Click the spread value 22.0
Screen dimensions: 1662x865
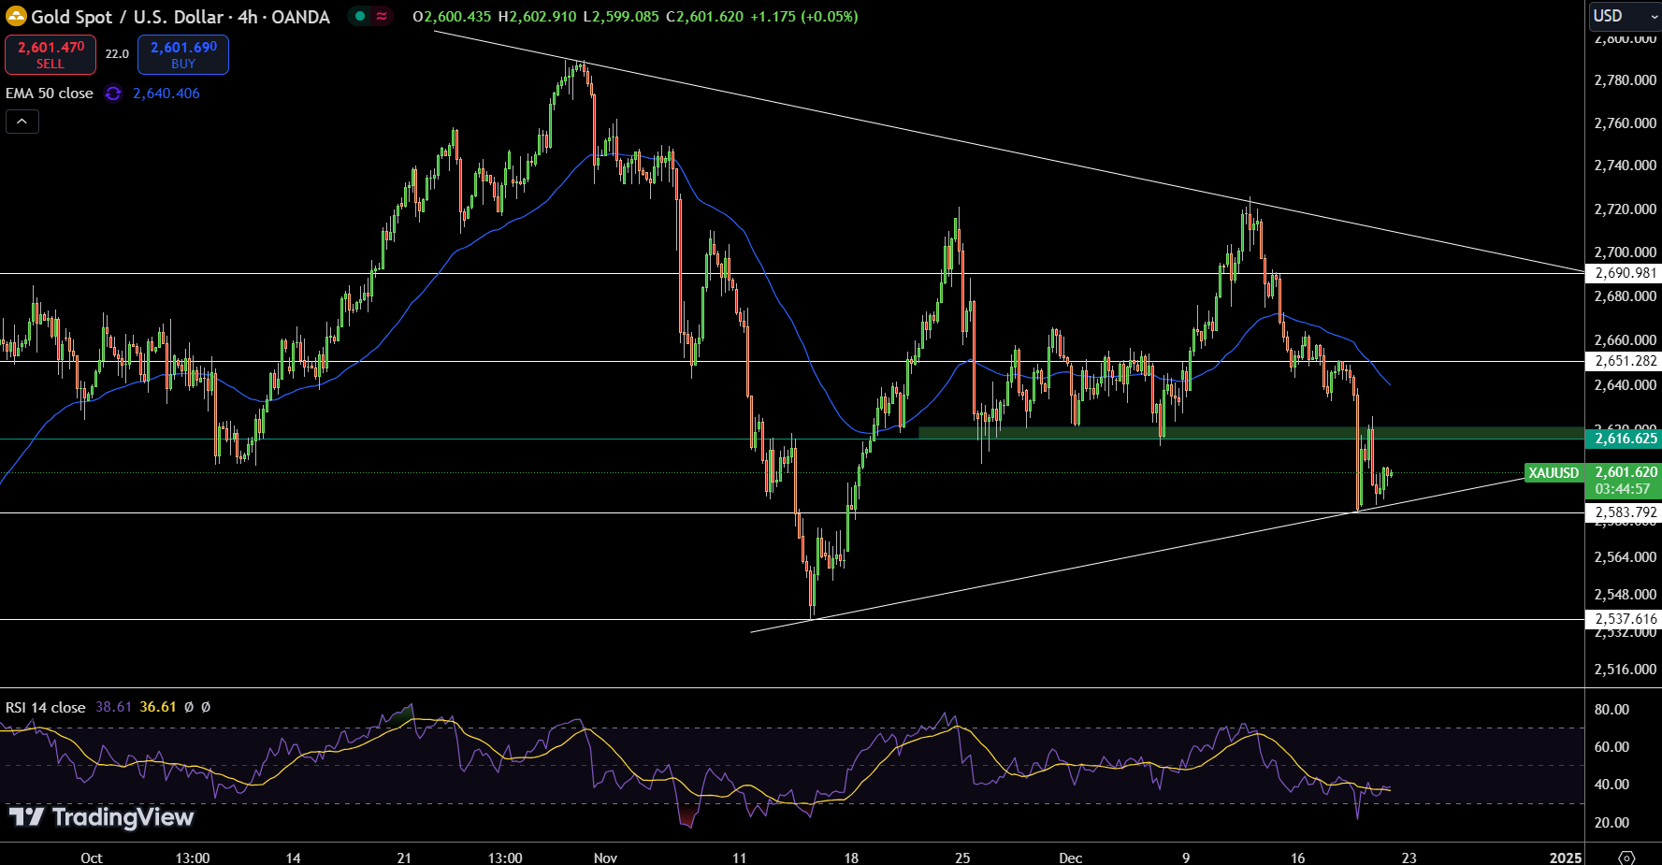[117, 54]
